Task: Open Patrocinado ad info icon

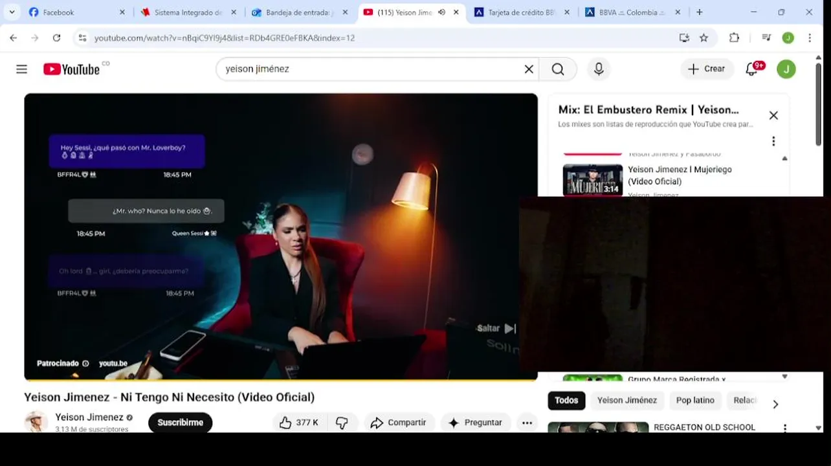Action: click(85, 364)
